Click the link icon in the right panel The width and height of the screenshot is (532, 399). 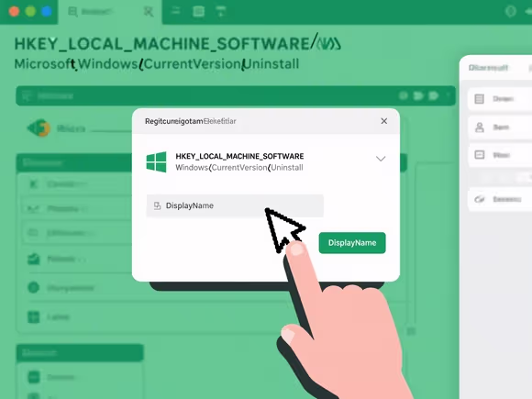[479, 199]
